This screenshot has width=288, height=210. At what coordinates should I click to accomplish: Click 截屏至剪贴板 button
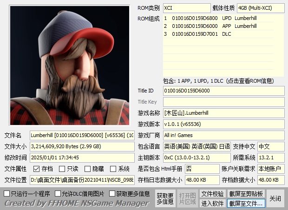point(246,194)
